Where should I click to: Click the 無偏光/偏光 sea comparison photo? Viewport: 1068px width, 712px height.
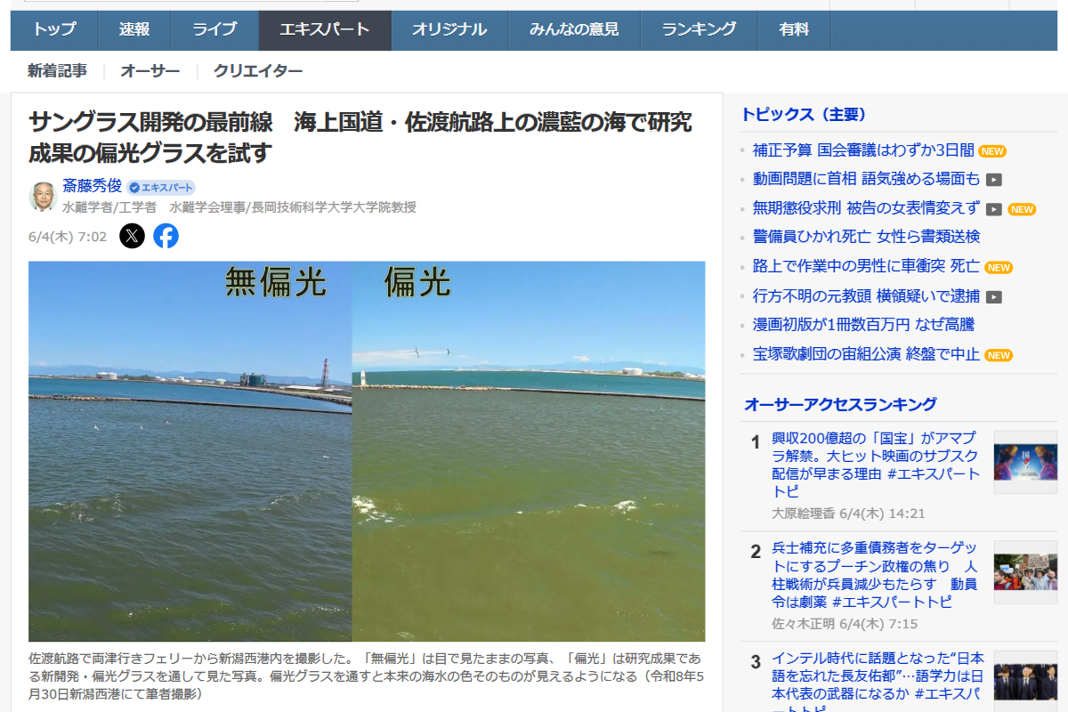(367, 451)
